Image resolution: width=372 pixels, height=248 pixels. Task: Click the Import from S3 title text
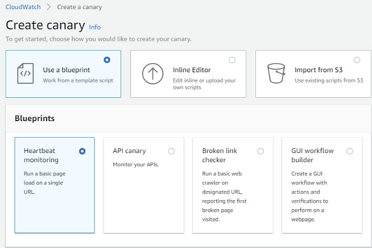pyautogui.click(x=318, y=70)
